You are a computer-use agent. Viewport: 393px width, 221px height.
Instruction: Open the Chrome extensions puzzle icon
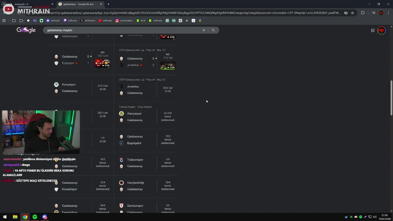(363, 13)
